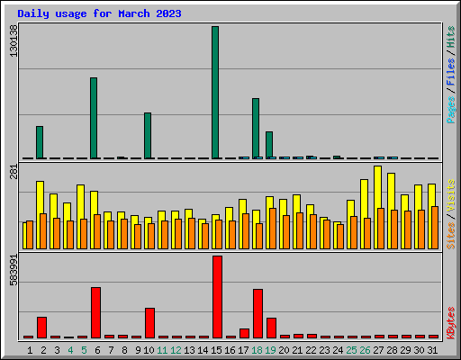This screenshot has width=461, height=360.
Task: Select the red KBytes bar for day 10
Action: click(149, 323)
